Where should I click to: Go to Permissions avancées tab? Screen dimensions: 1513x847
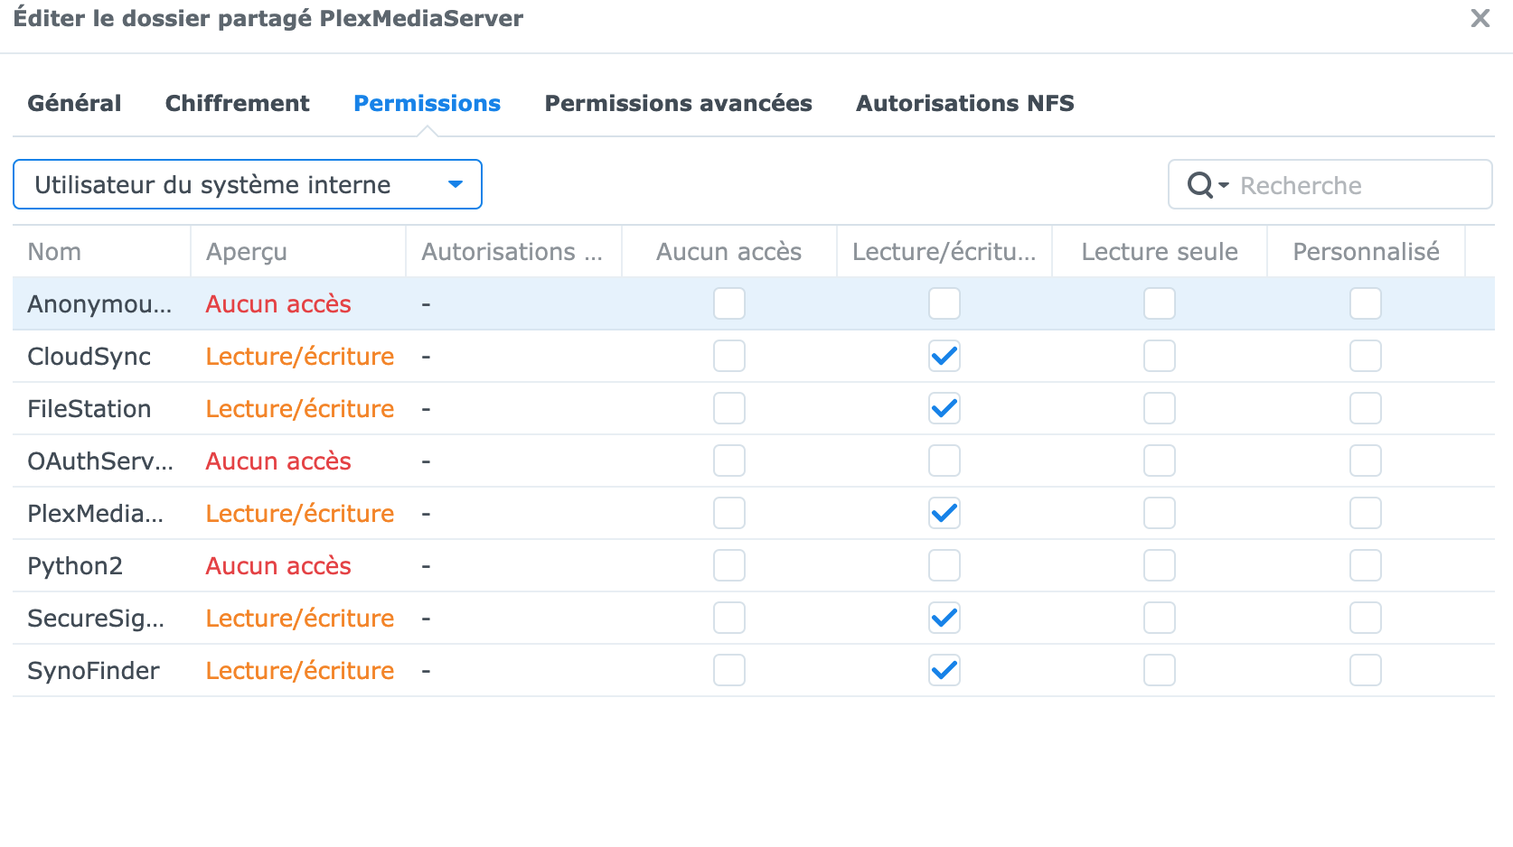678,103
